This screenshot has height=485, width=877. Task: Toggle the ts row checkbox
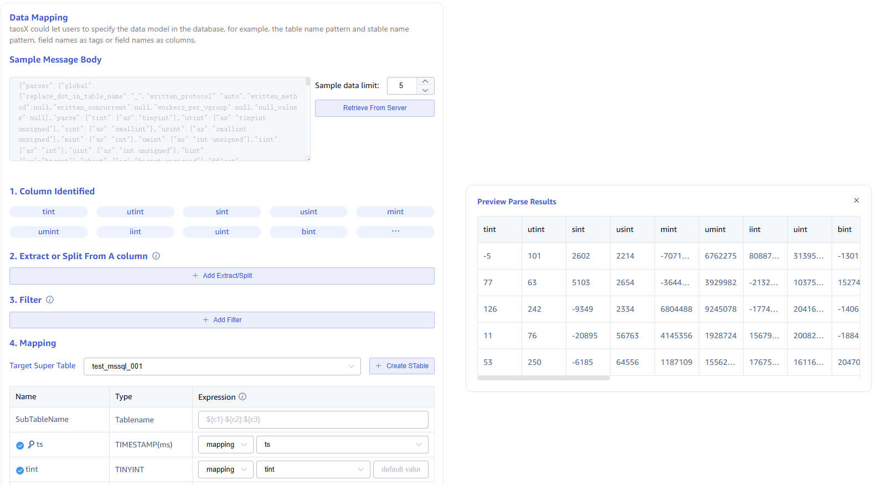tap(20, 445)
